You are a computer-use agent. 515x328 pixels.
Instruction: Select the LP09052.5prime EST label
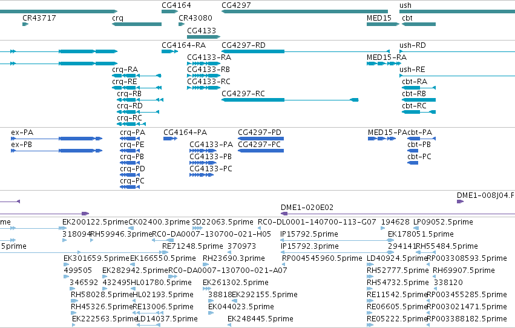[443, 222]
